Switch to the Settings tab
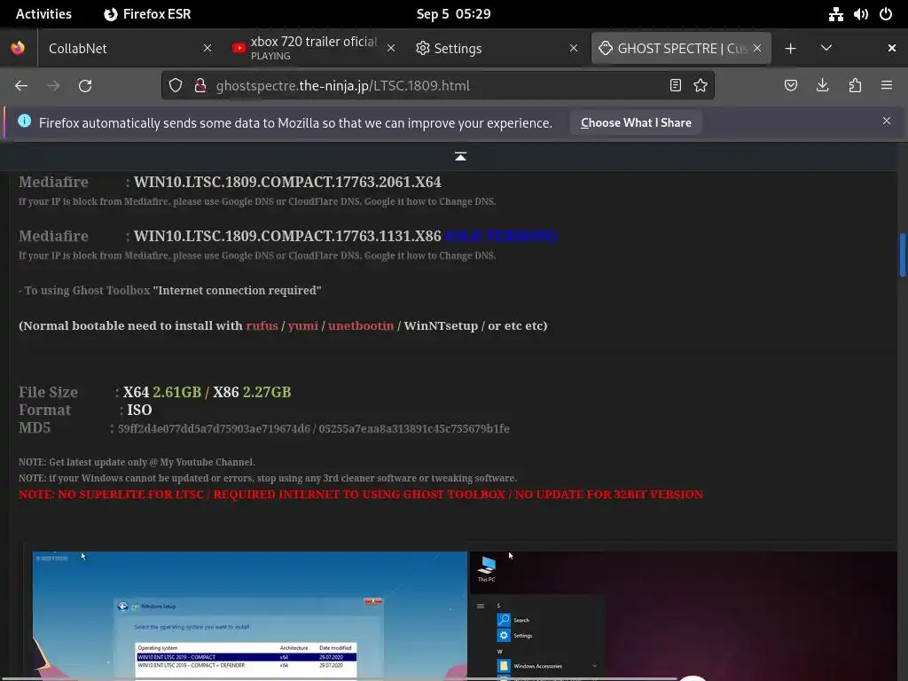 (x=497, y=48)
